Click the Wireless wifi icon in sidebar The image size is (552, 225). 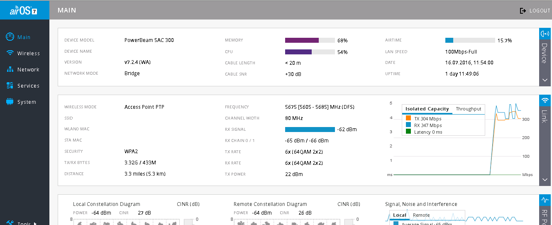click(10, 53)
